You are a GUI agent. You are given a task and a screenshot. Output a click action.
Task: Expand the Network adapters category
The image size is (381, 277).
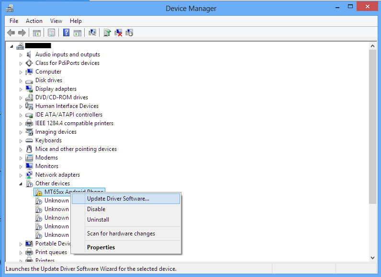21,175
